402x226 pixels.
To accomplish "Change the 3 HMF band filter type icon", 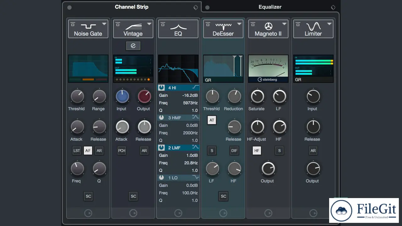I will (x=196, y=117).
